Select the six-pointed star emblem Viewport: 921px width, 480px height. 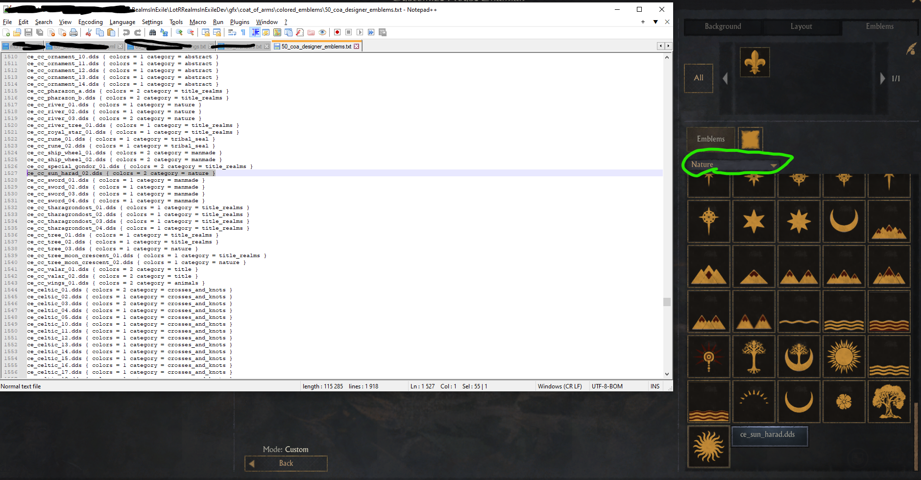point(753,221)
